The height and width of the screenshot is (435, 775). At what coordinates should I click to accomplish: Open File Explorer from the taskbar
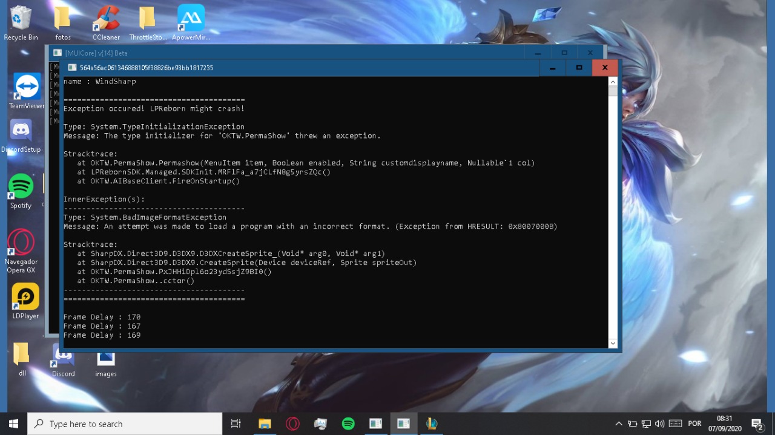point(265,424)
